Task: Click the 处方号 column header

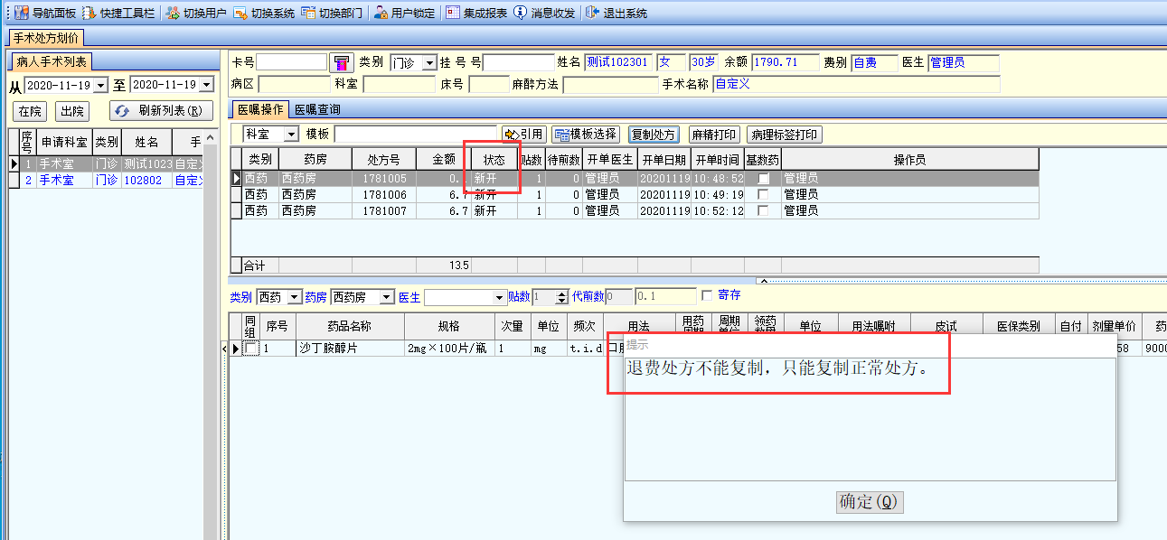Action: pos(384,159)
